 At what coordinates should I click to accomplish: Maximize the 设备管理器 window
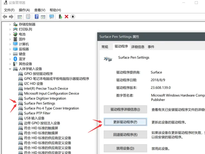click(x=196, y=2)
